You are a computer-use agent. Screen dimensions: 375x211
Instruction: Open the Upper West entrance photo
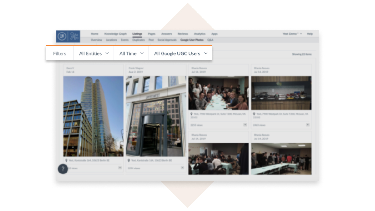tap(156, 116)
